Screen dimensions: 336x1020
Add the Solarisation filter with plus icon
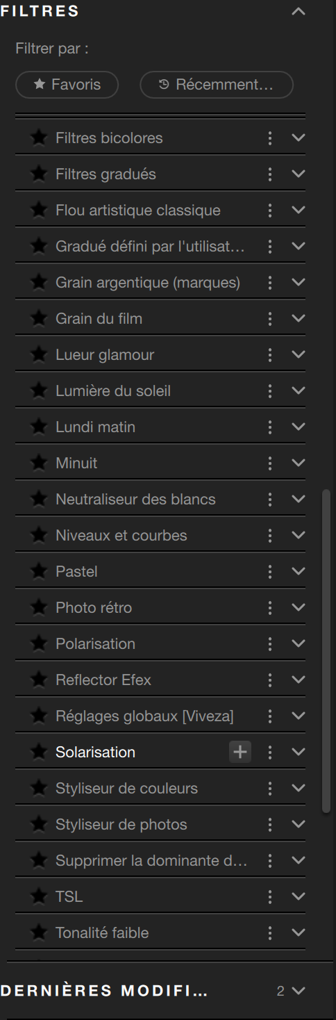[x=240, y=752]
